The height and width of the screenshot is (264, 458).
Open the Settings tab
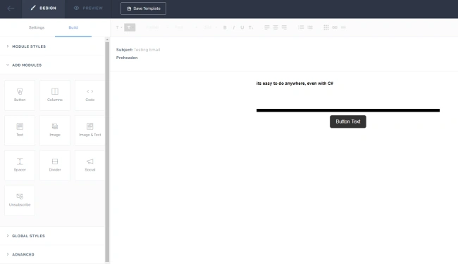click(x=37, y=27)
